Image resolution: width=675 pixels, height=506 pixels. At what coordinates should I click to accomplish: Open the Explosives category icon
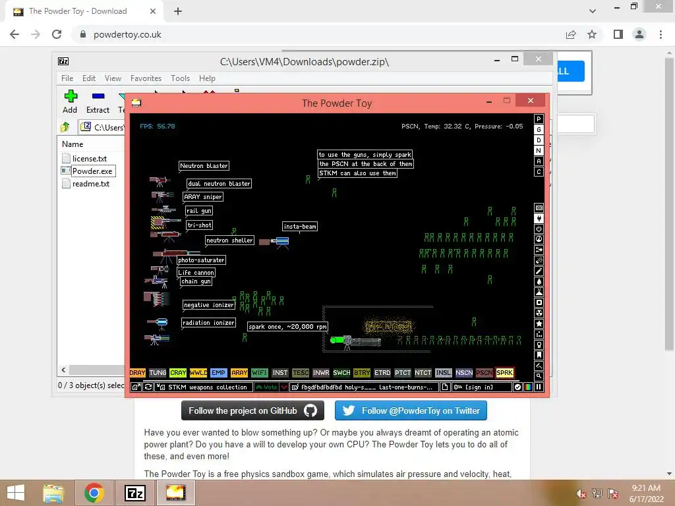[x=539, y=260]
